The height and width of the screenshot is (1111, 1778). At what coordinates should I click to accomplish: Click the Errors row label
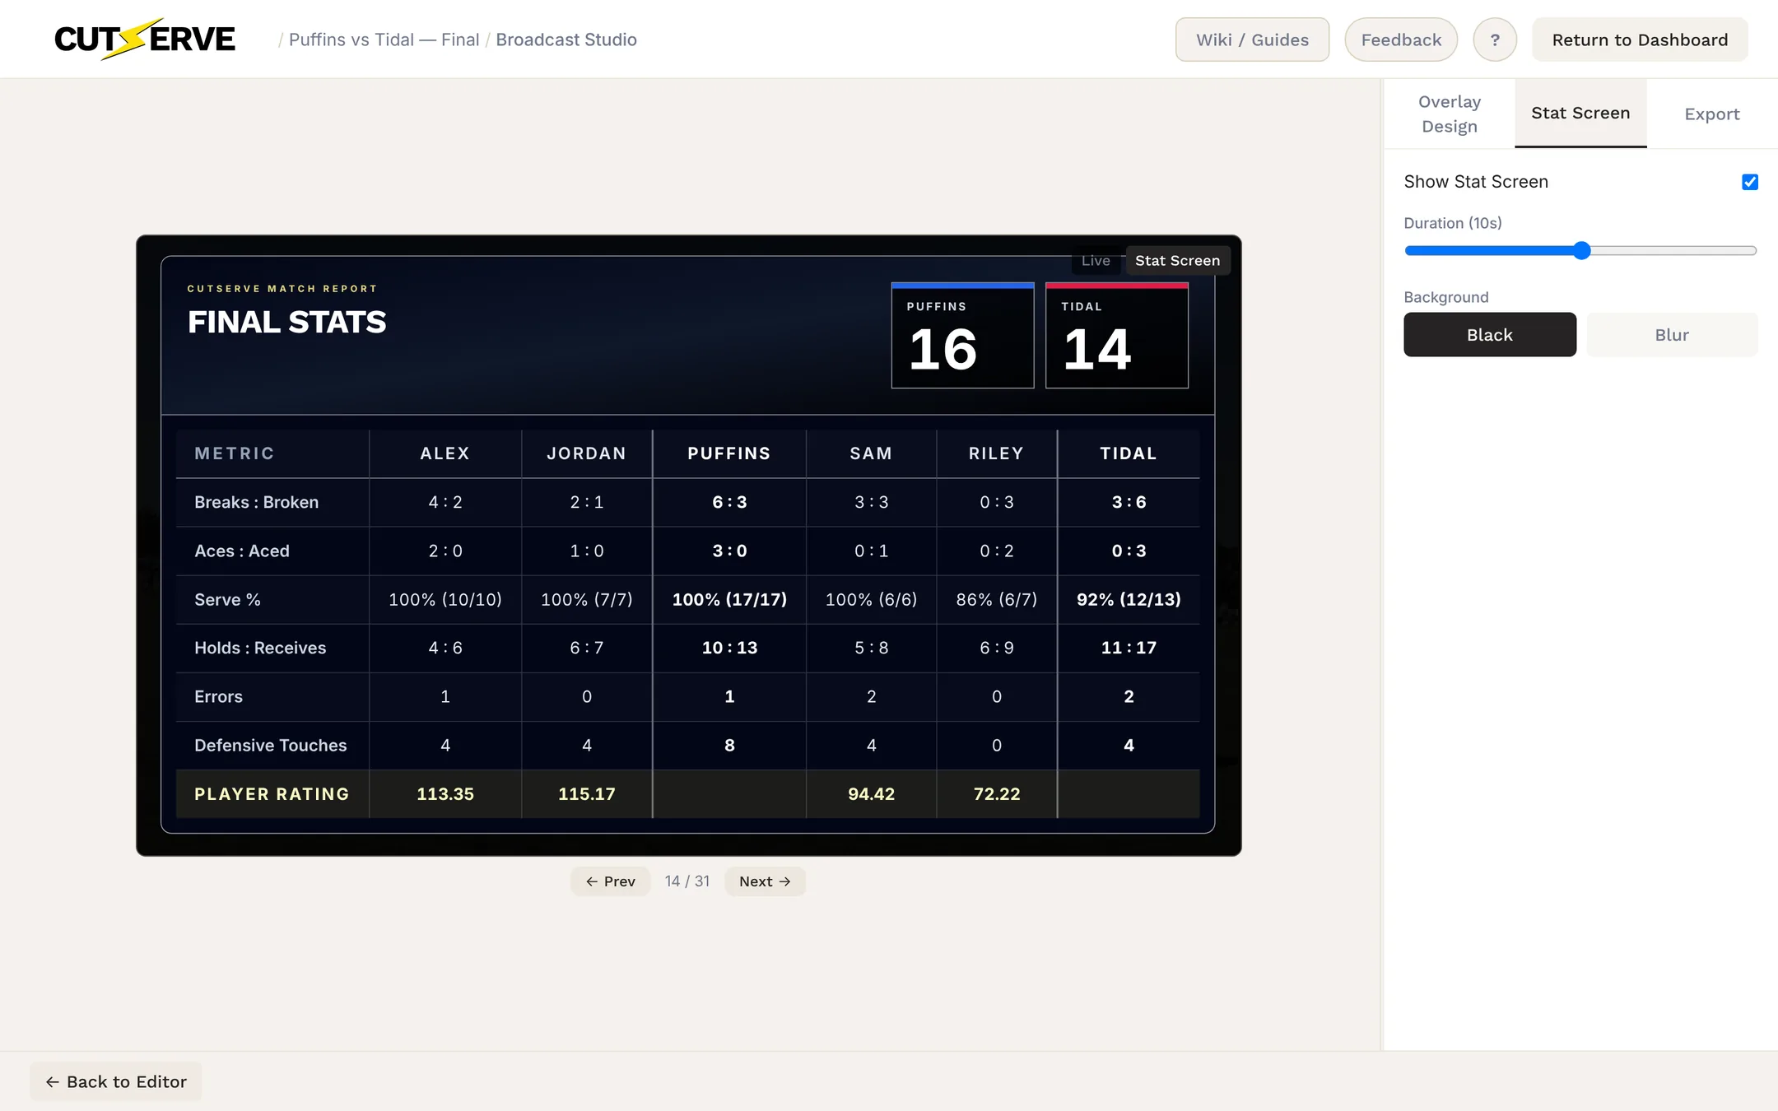(x=218, y=696)
